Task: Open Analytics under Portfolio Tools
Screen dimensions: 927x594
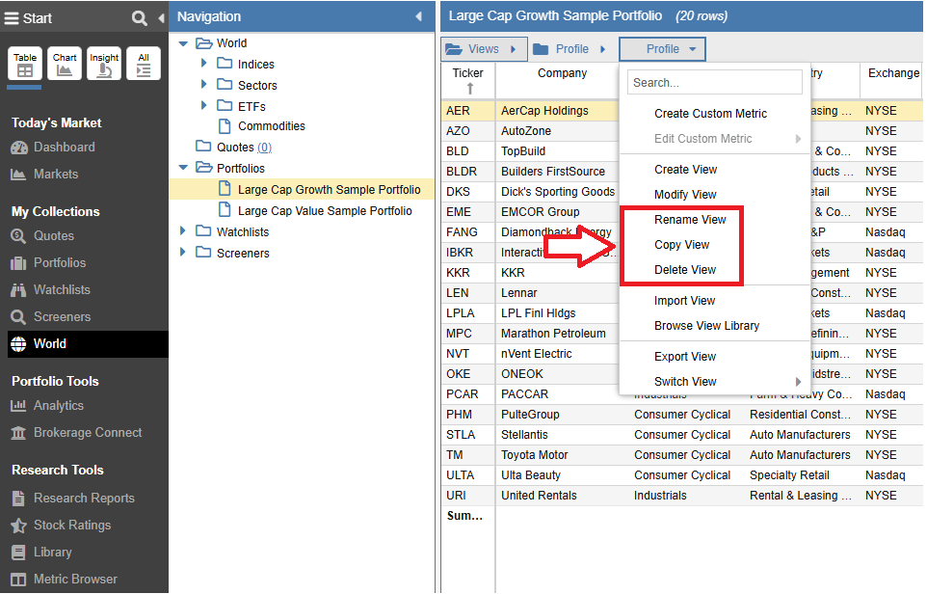Action: (47, 406)
